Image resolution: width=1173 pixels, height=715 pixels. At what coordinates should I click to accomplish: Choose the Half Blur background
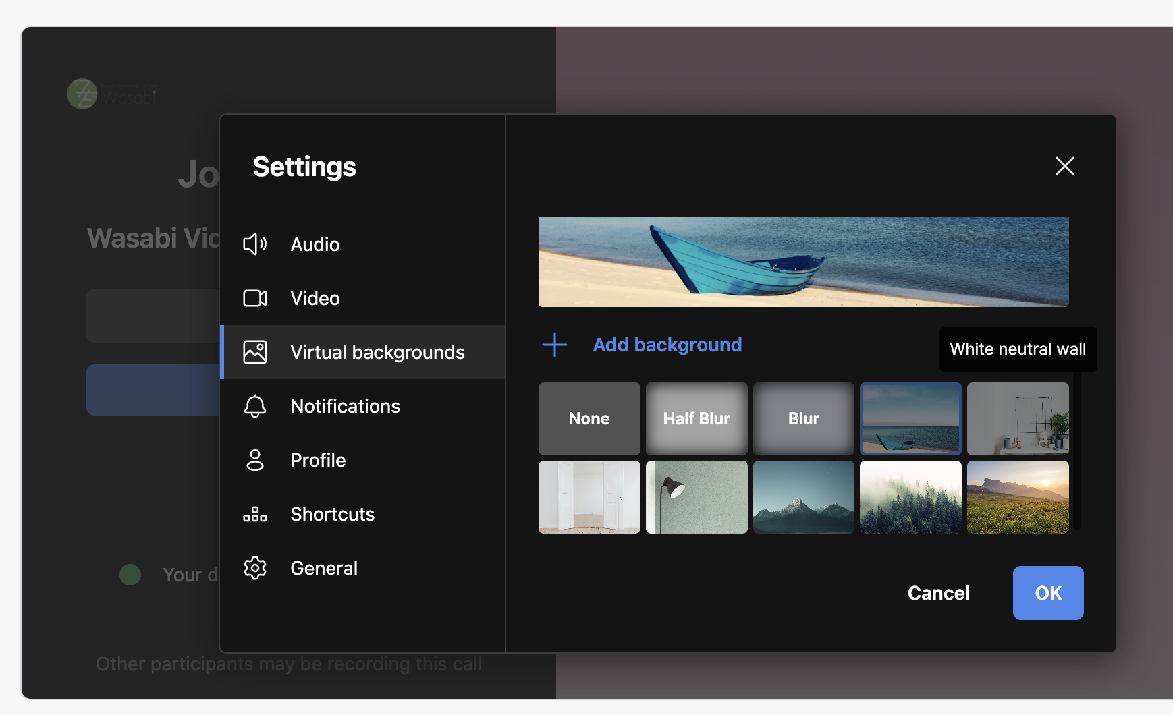pos(697,419)
